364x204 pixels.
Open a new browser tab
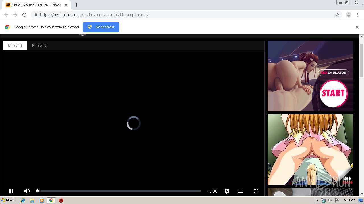coord(77,5)
